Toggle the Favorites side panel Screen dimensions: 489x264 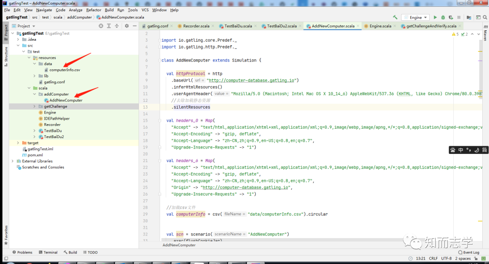pyautogui.click(x=5, y=235)
